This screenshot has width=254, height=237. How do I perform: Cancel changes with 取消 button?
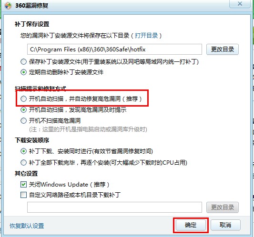click(x=225, y=225)
